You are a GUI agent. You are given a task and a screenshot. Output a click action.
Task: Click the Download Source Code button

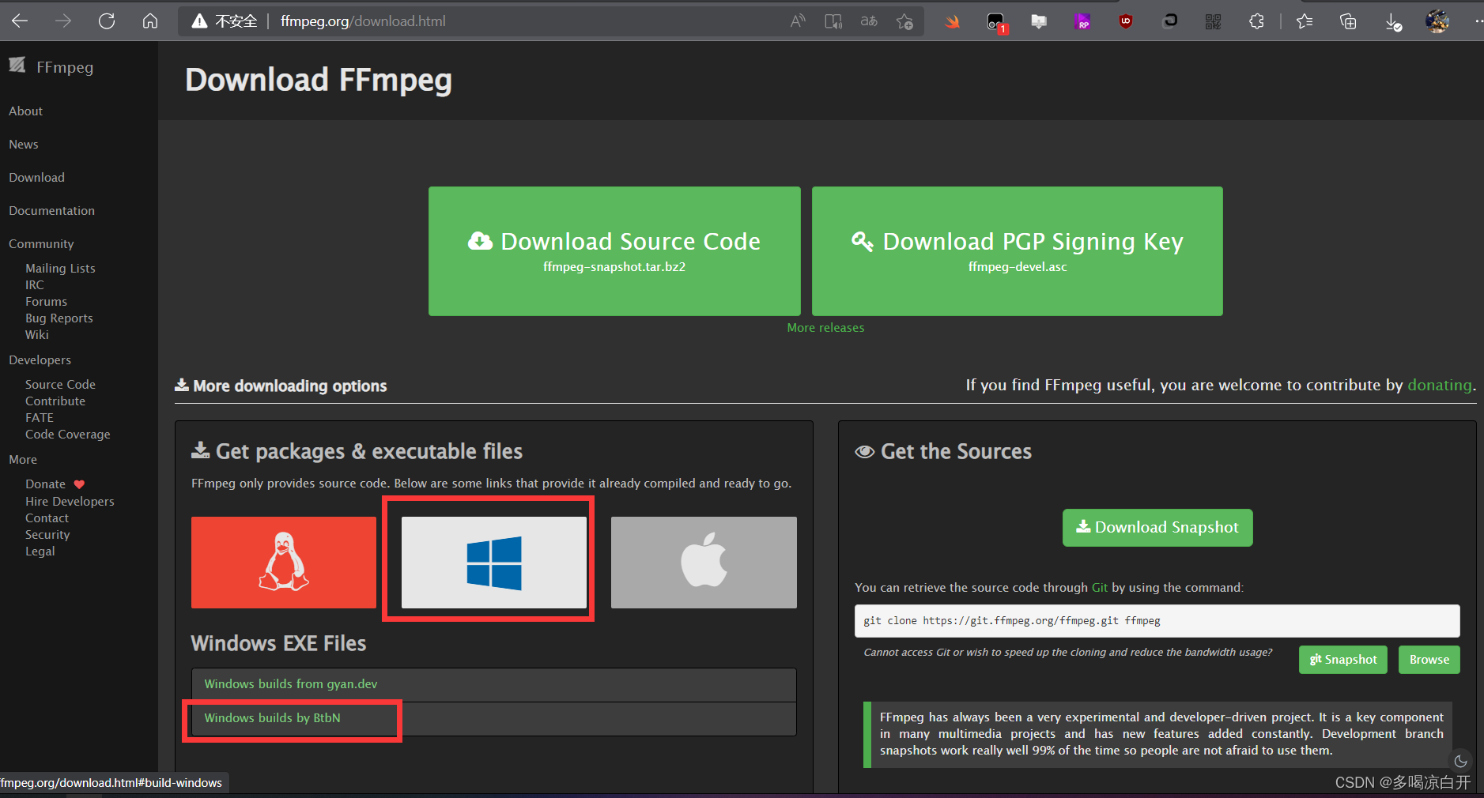click(x=614, y=251)
